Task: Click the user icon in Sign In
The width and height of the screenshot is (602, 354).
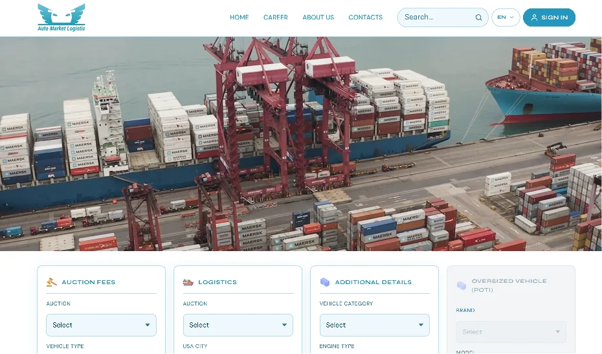Action: click(x=534, y=17)
